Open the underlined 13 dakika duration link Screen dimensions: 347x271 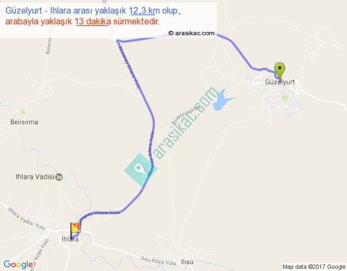tap(92, 22)
